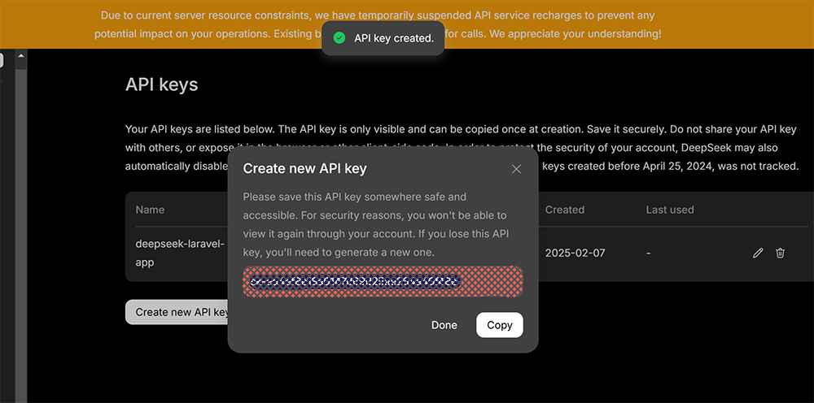Viewport: 814px width, 403px height.
Task: Click the Name column header
Action: coord(150,210)
